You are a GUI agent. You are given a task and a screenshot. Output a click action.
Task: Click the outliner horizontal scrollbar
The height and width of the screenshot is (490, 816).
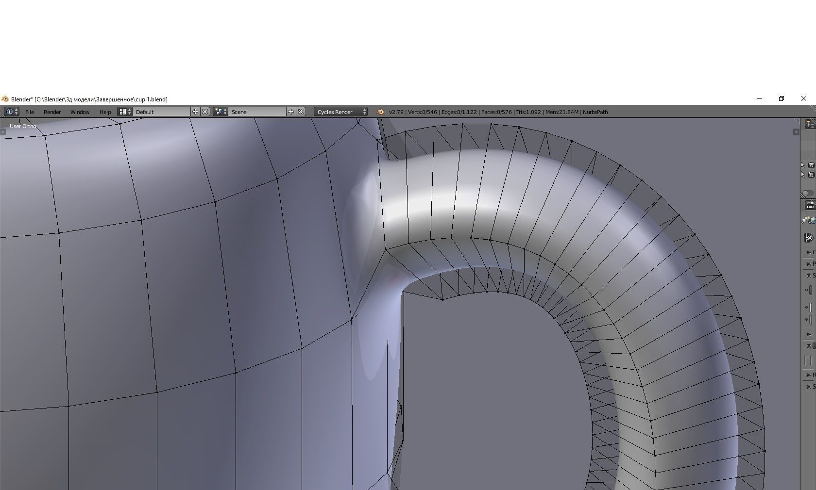pos(807,193)
